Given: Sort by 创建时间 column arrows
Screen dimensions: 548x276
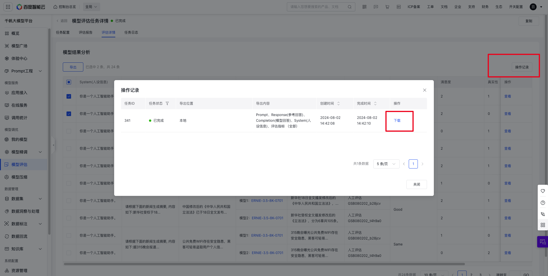Looking at the screenshot, I should point(339,103).
